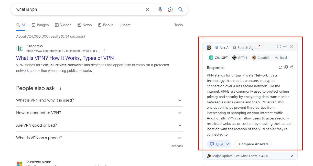This screenshot has height=166, width=313.
Task: Open the Images search tab
Action: click(40, 25)
